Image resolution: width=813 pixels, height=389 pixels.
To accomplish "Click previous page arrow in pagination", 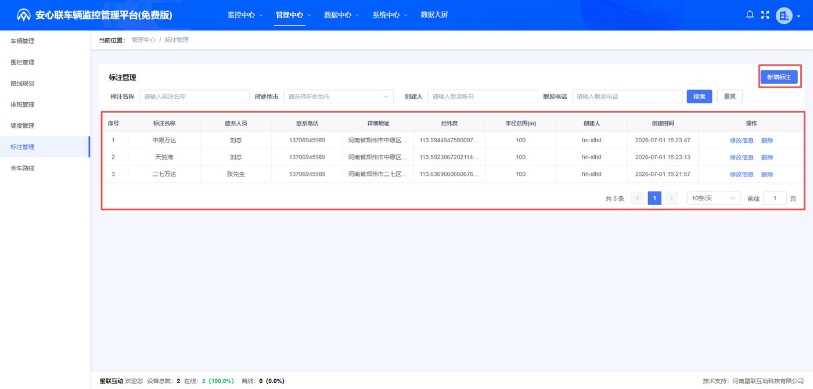I will (638, 199).
